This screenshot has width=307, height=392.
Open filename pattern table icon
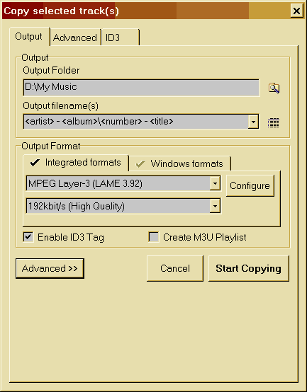click(x=274, y=122)
